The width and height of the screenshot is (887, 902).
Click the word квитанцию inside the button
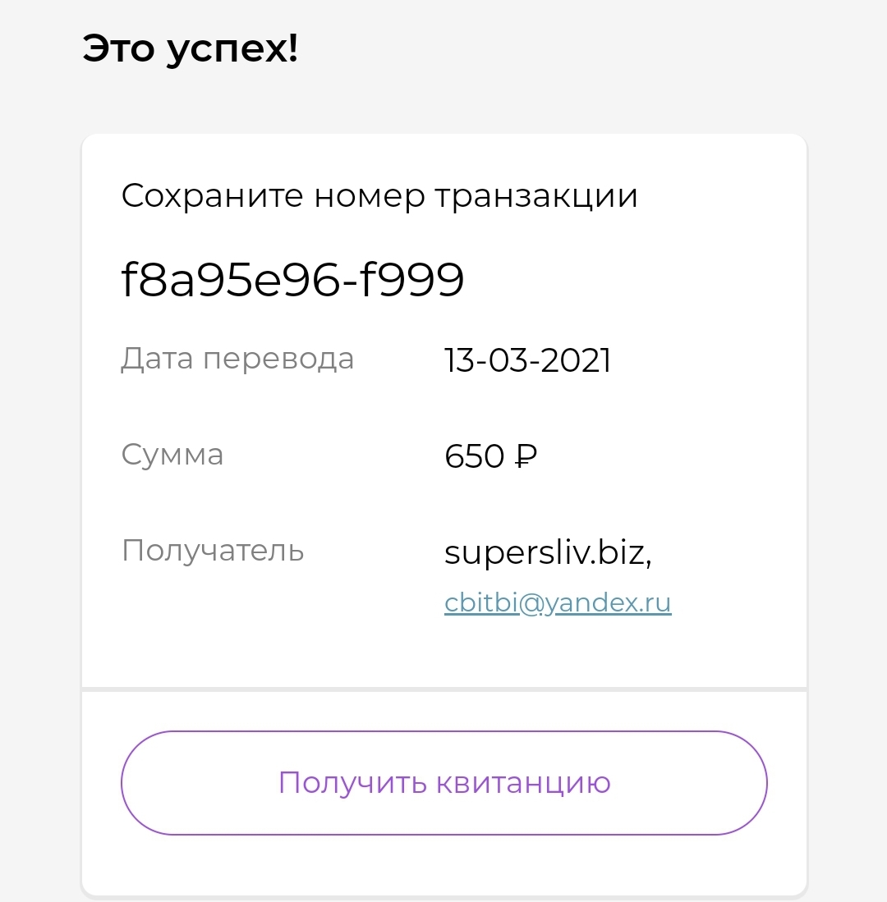click(x=522, y=784)
